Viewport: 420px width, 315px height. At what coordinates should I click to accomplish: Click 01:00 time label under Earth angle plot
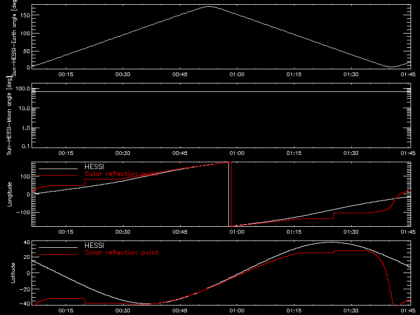237,75
